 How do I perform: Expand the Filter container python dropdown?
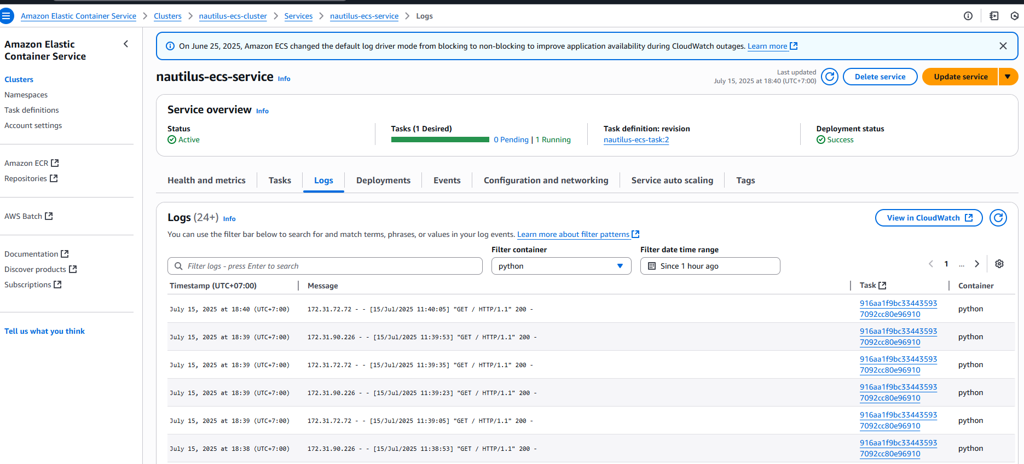[x=561, y=266]
